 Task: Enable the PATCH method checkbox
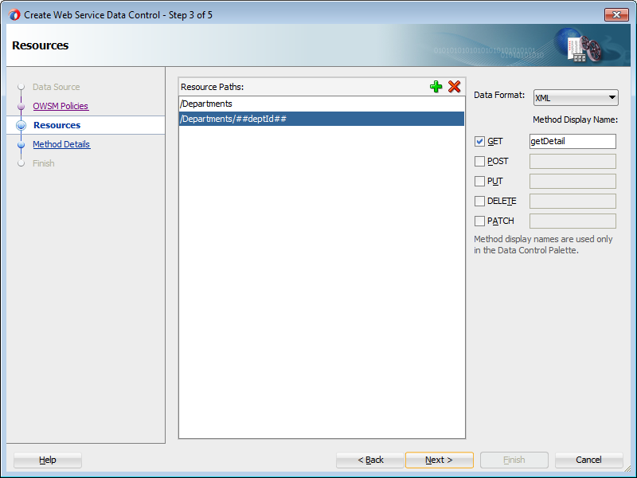pyautogui.click(x=479, y=221)
